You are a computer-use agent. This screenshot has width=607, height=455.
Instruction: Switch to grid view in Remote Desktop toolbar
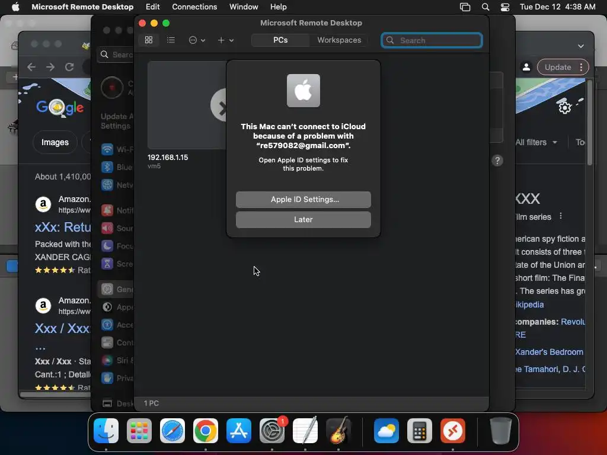click(149, 40)
